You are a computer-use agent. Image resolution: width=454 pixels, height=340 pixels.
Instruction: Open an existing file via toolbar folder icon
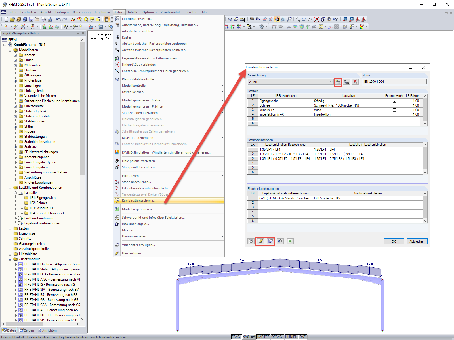click(x=12, y=19)
